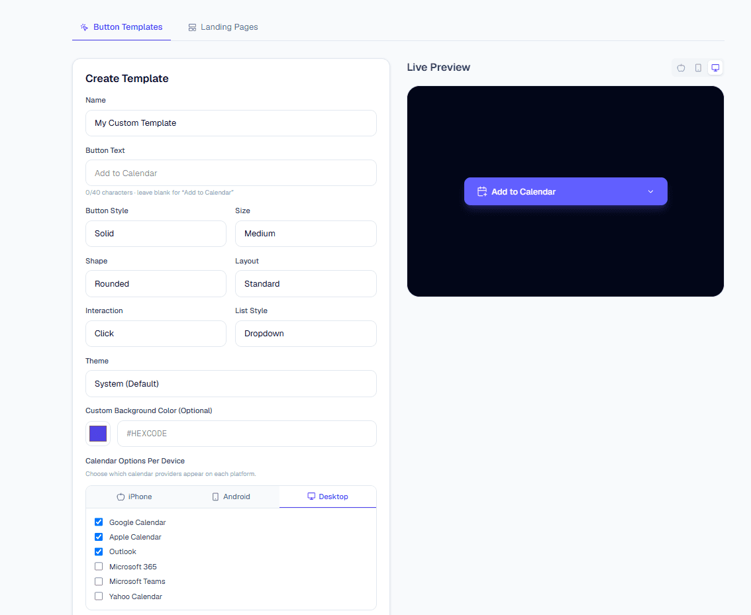Uncheck the Google Calendar checkbox
Viewport: 751px width, 615px height.
(x=99, y=522)
